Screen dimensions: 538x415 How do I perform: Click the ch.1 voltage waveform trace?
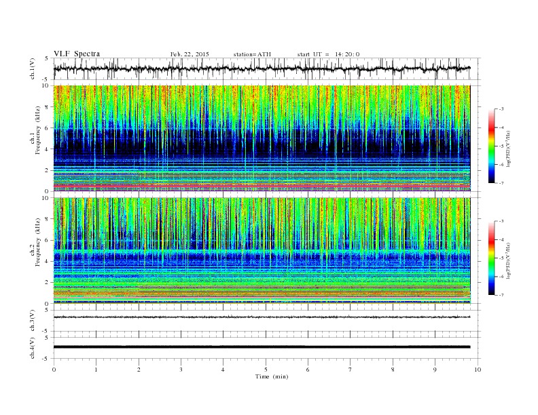(x=262, y=68)
